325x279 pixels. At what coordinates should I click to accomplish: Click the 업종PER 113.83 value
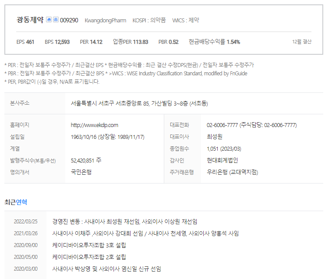tap(131, 42)
